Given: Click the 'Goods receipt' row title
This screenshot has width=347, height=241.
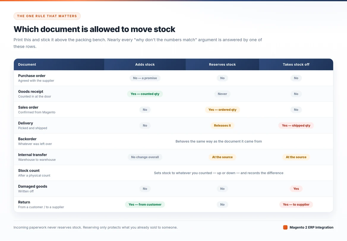Looking at the screenshot, I should [31, 91].
